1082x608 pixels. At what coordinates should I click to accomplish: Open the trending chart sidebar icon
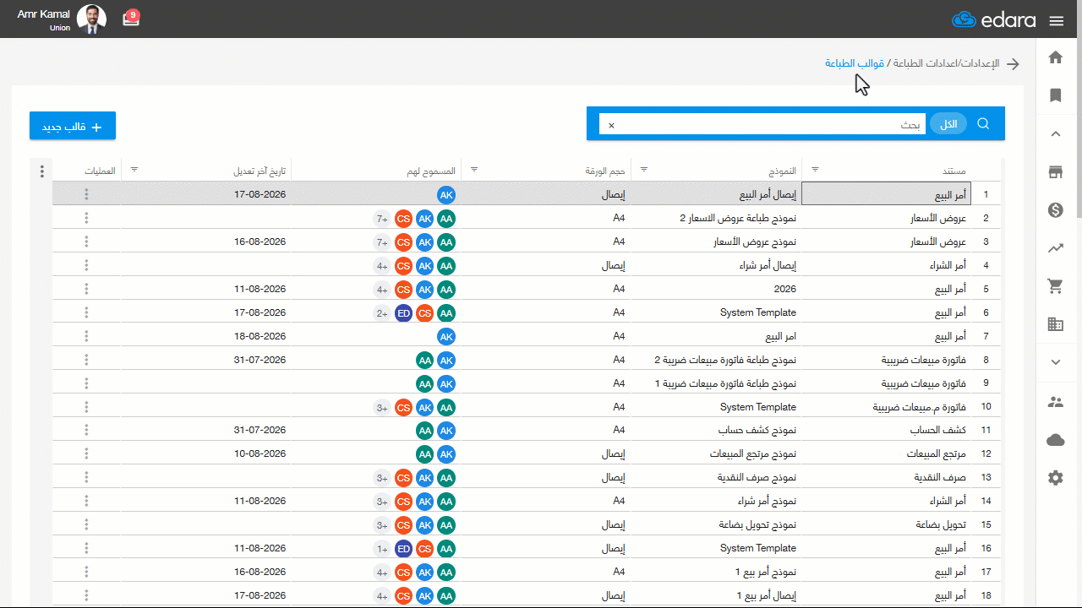coord(1055,248)
